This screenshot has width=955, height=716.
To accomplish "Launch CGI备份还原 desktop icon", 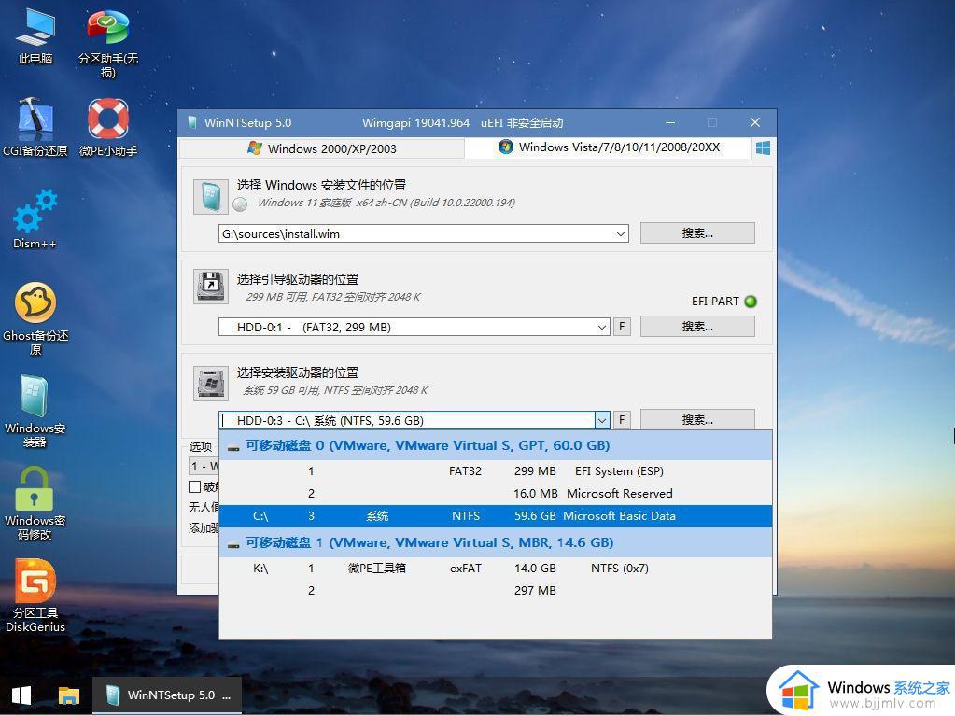I will click(35, 127).
